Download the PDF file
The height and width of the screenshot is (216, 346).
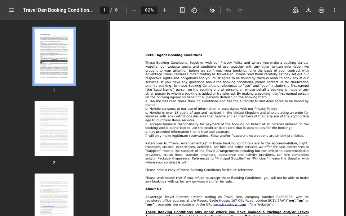309,10
